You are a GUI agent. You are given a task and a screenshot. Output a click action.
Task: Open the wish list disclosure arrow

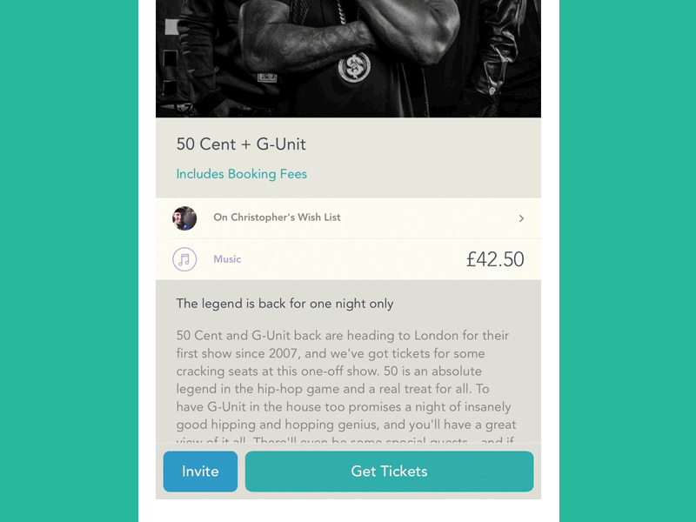(x=521, y=217)
